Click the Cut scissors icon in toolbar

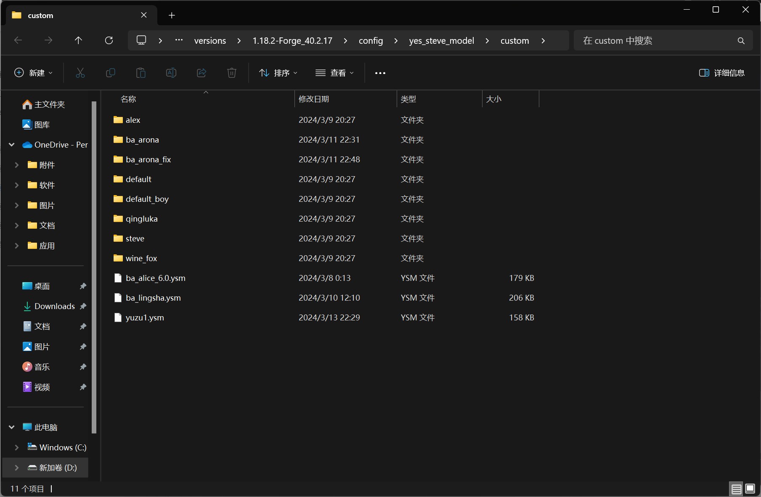[80, 73]
